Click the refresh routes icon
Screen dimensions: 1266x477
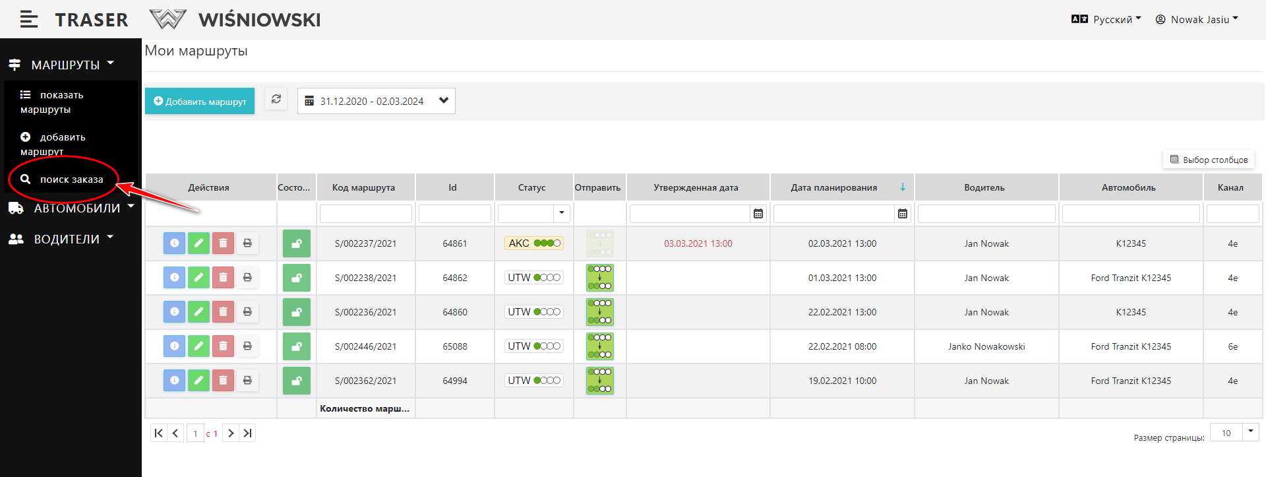pyautogui.click(x=276, y=100)
